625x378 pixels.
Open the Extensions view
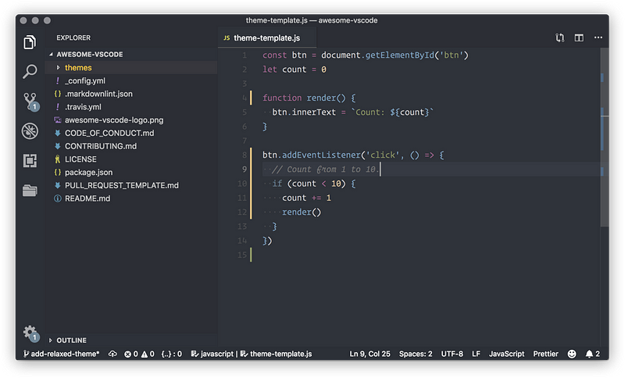[x=30, y=161]
